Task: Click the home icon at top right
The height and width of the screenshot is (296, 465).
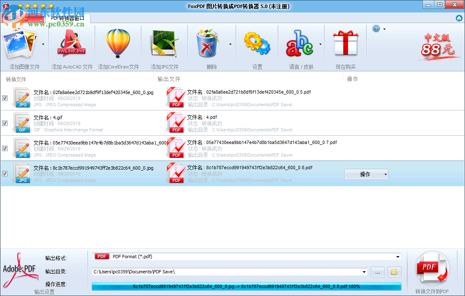Action: pos(459,18)
